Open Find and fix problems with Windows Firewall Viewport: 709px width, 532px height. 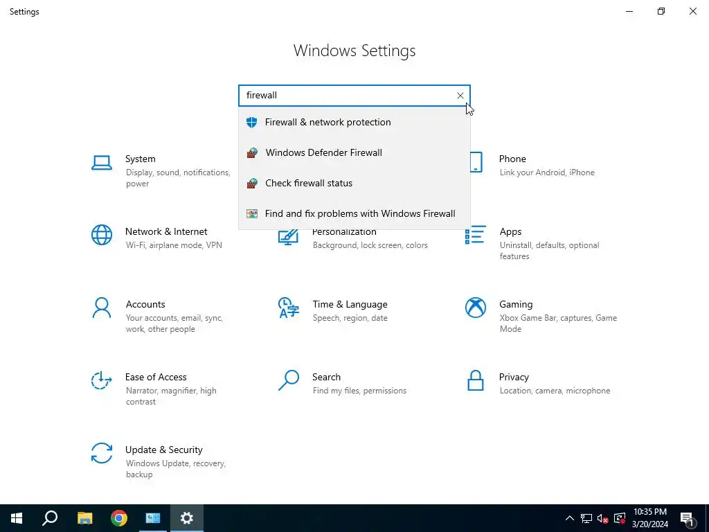coord(354,213)
